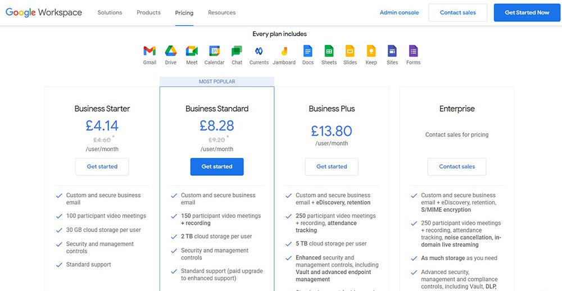Click Contact sales under the Enterprise plan
The height and width of the screenshot is (291, 562).
pyautogui.click(x=457, y=167)
